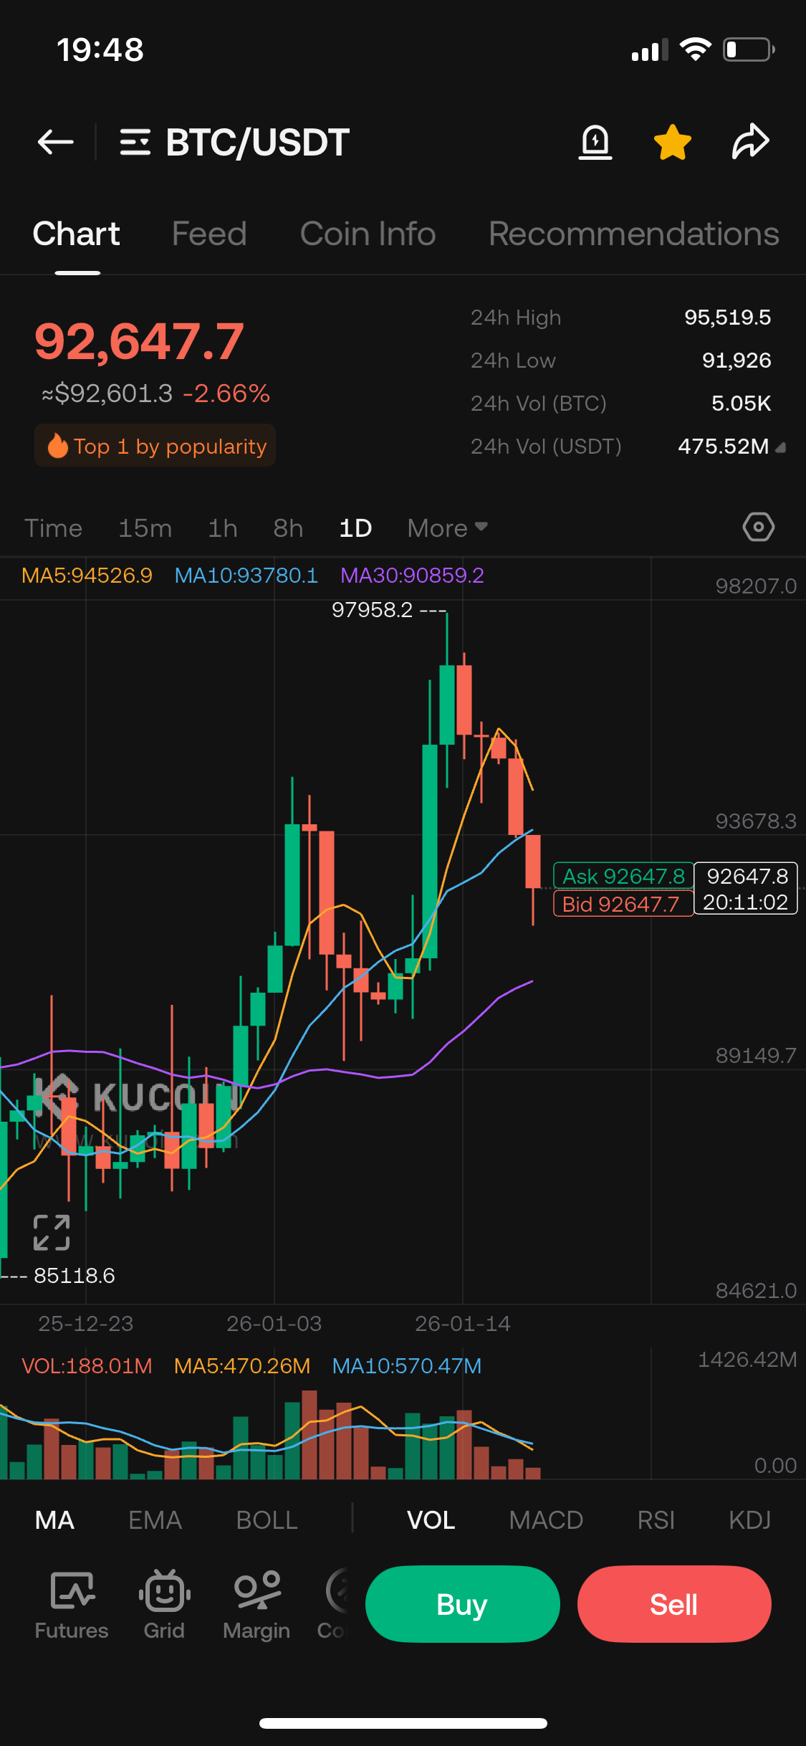Open Grid trading bot shortcut
The image size is (806, 1746).
pyautogui.click(x=164, y=1604)
